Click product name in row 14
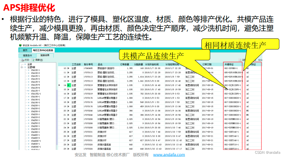Viewport: 285px width, 157px height. (x=108, y=85)
